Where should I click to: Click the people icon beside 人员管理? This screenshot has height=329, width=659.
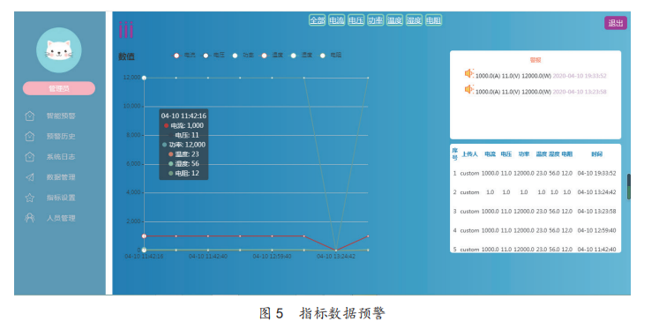point(30,218)
